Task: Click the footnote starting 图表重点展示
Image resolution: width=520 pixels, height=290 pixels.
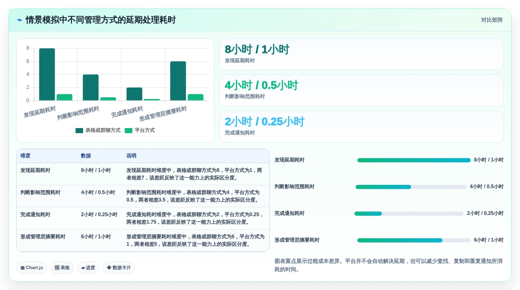Action: [x=389, y=265]
